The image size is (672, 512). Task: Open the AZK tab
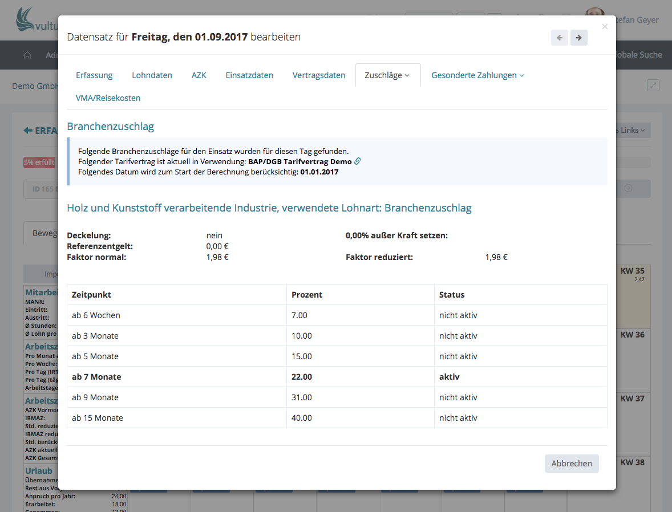pos(199,75)
